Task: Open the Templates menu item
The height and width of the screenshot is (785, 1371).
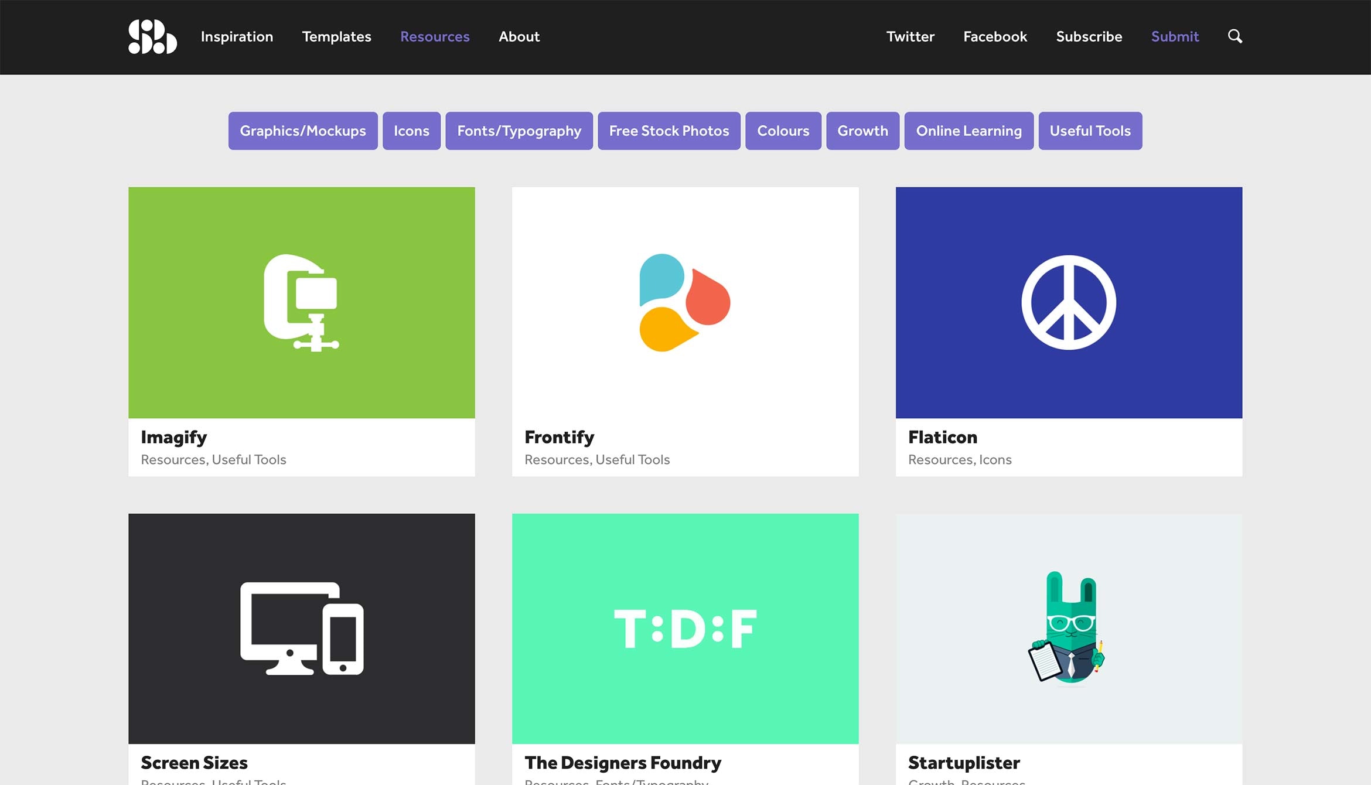Action: (336, 36)
